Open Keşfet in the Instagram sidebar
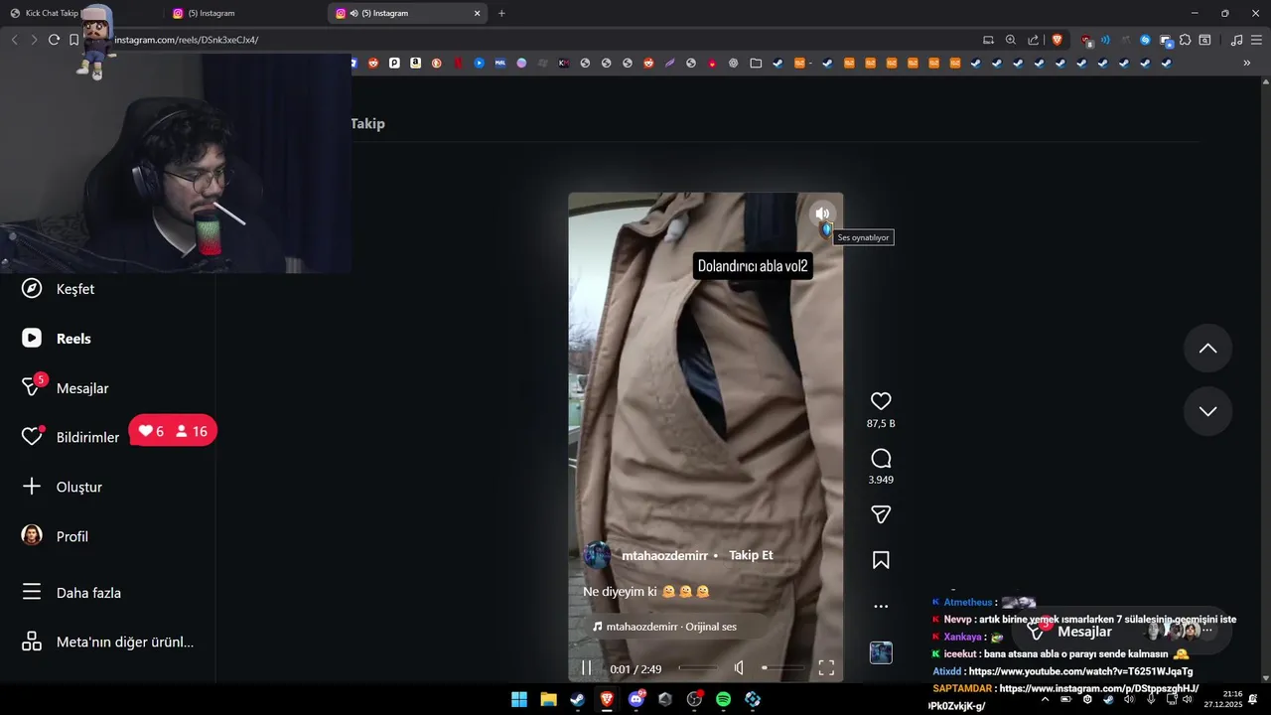This screenshot has height=715, width=1271. tap(59, 289)
